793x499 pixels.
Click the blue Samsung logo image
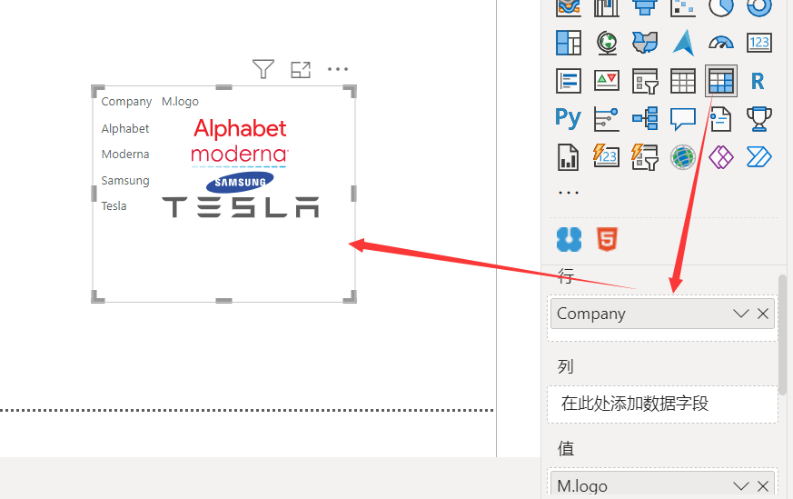pos(240,182)
